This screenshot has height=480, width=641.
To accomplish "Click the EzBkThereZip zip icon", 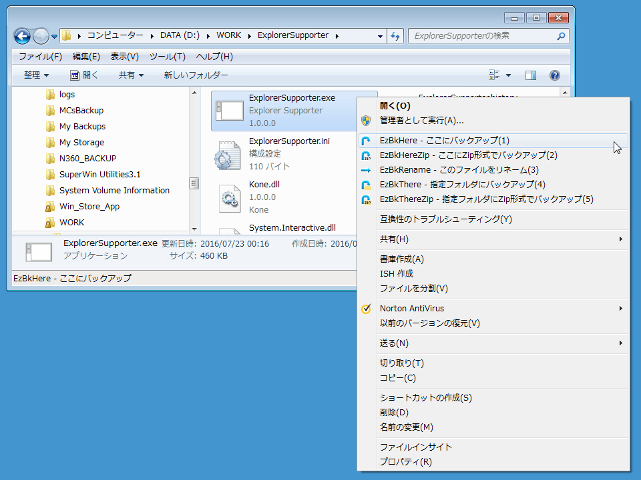I will (x=366, y=199).
